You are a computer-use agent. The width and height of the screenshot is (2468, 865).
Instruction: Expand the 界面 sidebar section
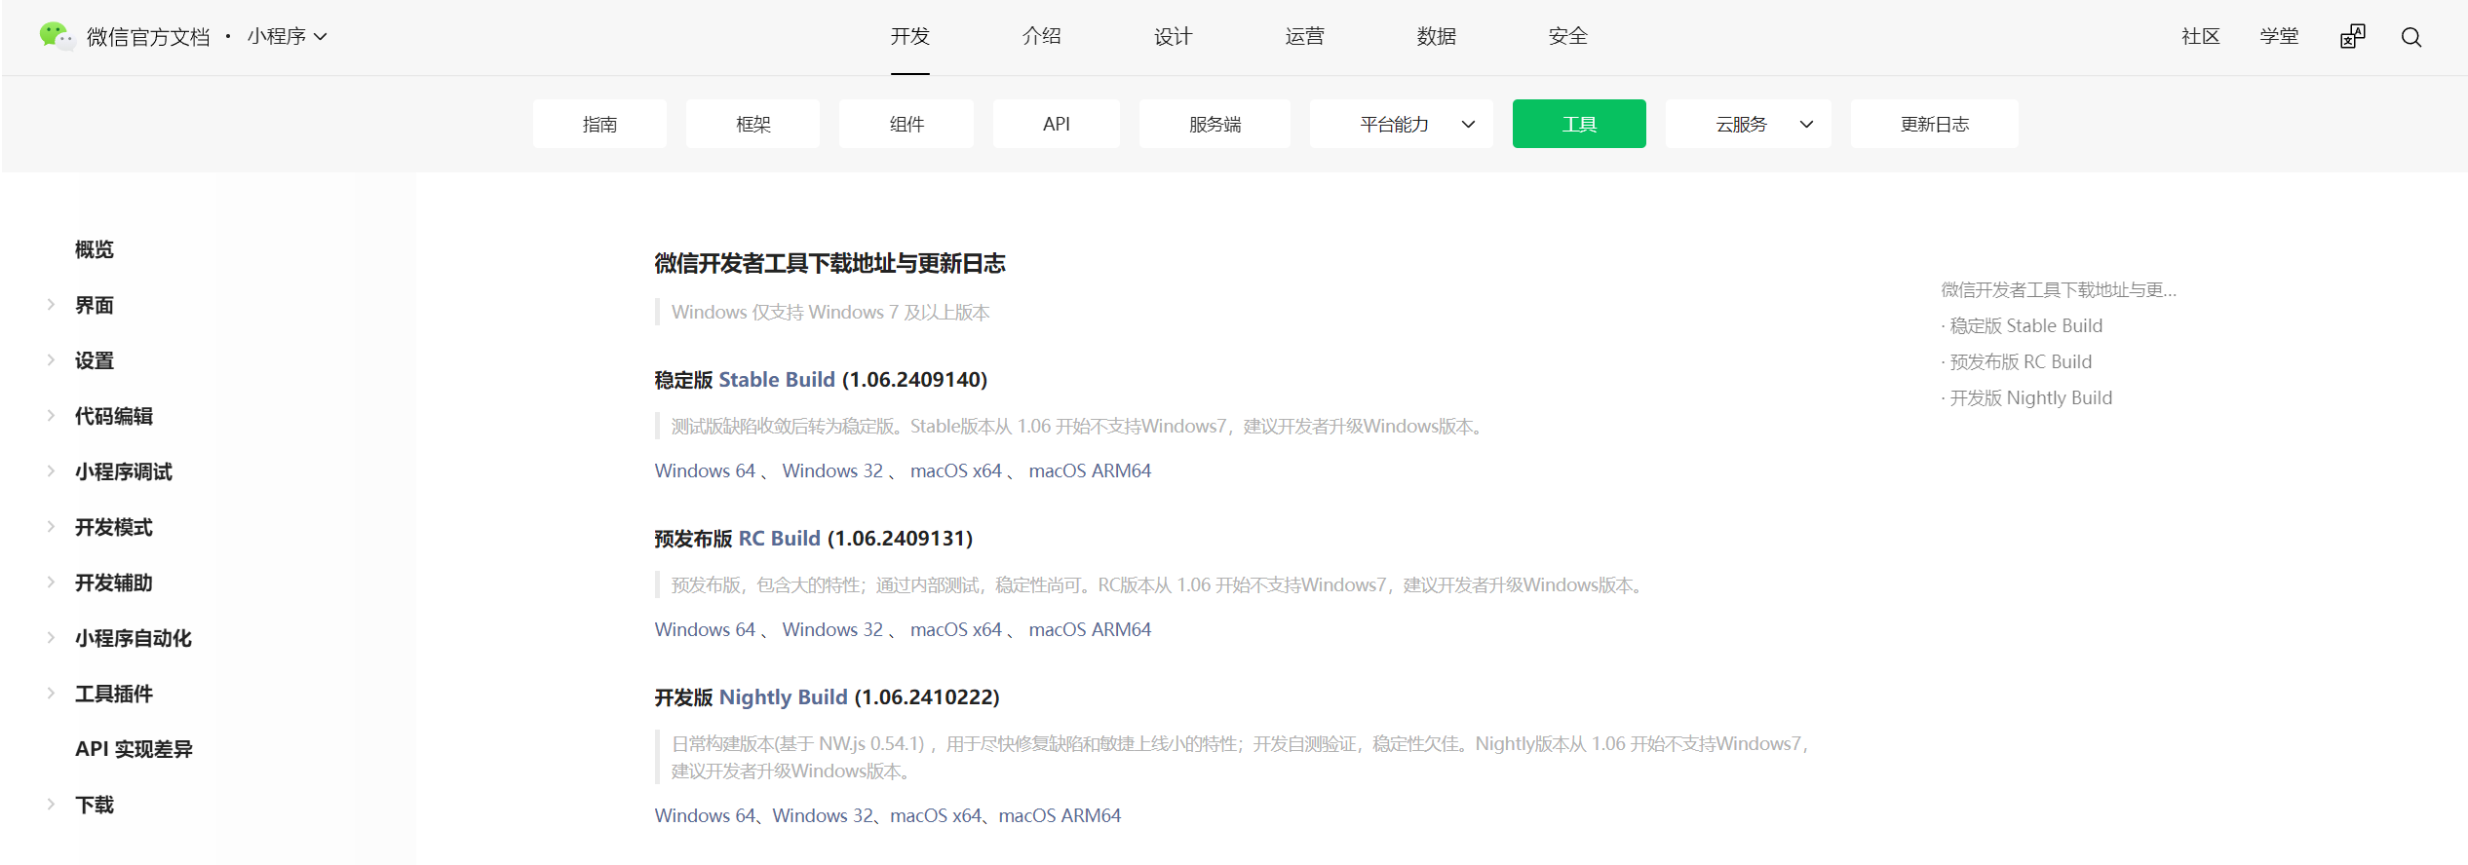coord(51,305)
